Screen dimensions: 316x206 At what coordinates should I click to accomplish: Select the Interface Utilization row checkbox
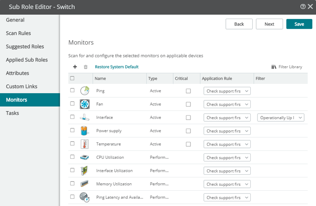pyautogui.click(x=72, y=170)
